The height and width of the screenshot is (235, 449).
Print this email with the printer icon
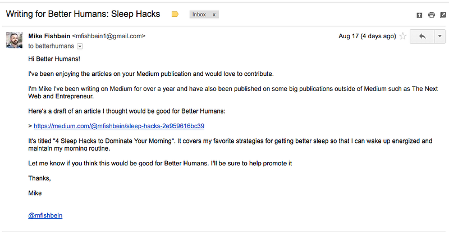click(431, 15)
